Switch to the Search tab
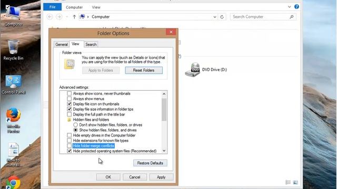 click(x=91, y=44)
